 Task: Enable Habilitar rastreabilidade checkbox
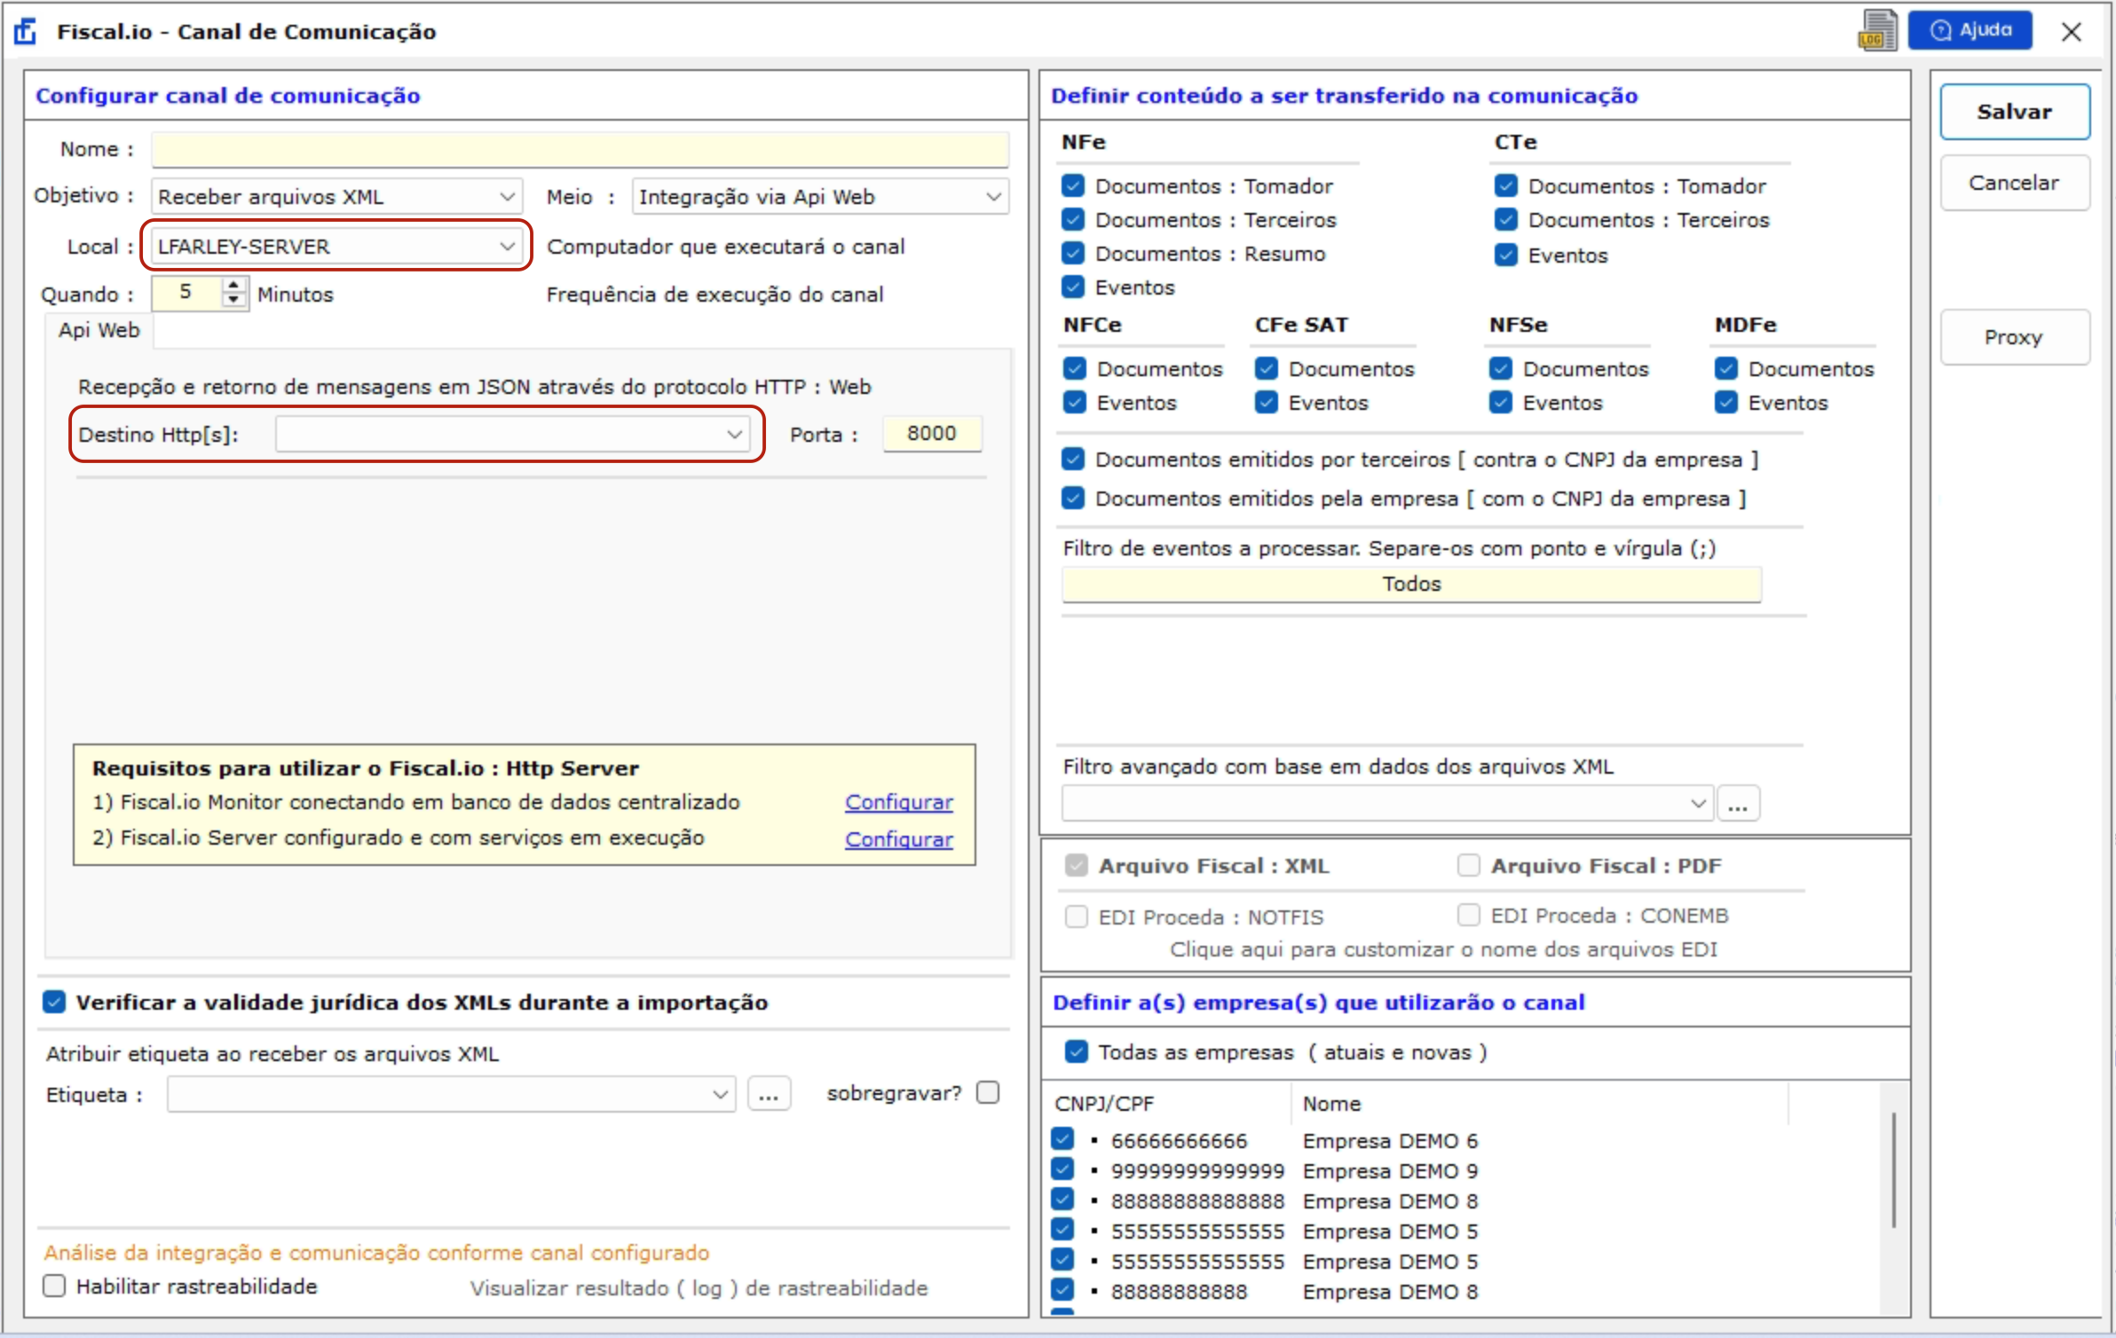pyautogui.click(x=54, y=1286)
